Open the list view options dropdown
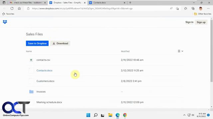Viewport: 213px width, 119px height. [x=180, y=51]
